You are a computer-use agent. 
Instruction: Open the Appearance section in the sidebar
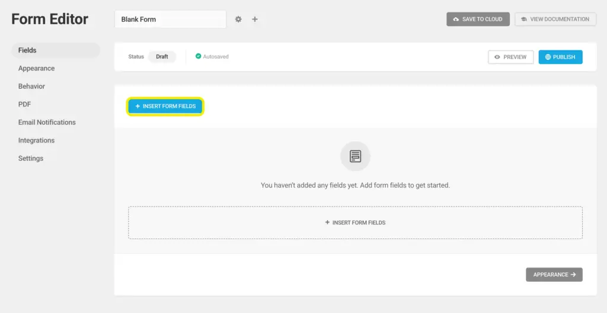coord(36,69)
